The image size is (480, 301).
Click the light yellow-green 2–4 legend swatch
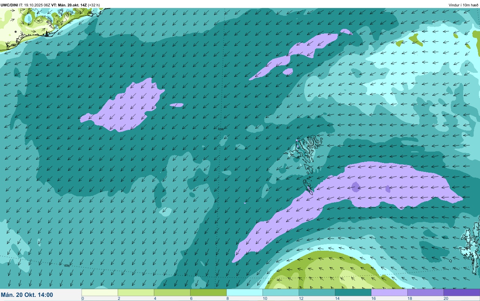136,292
